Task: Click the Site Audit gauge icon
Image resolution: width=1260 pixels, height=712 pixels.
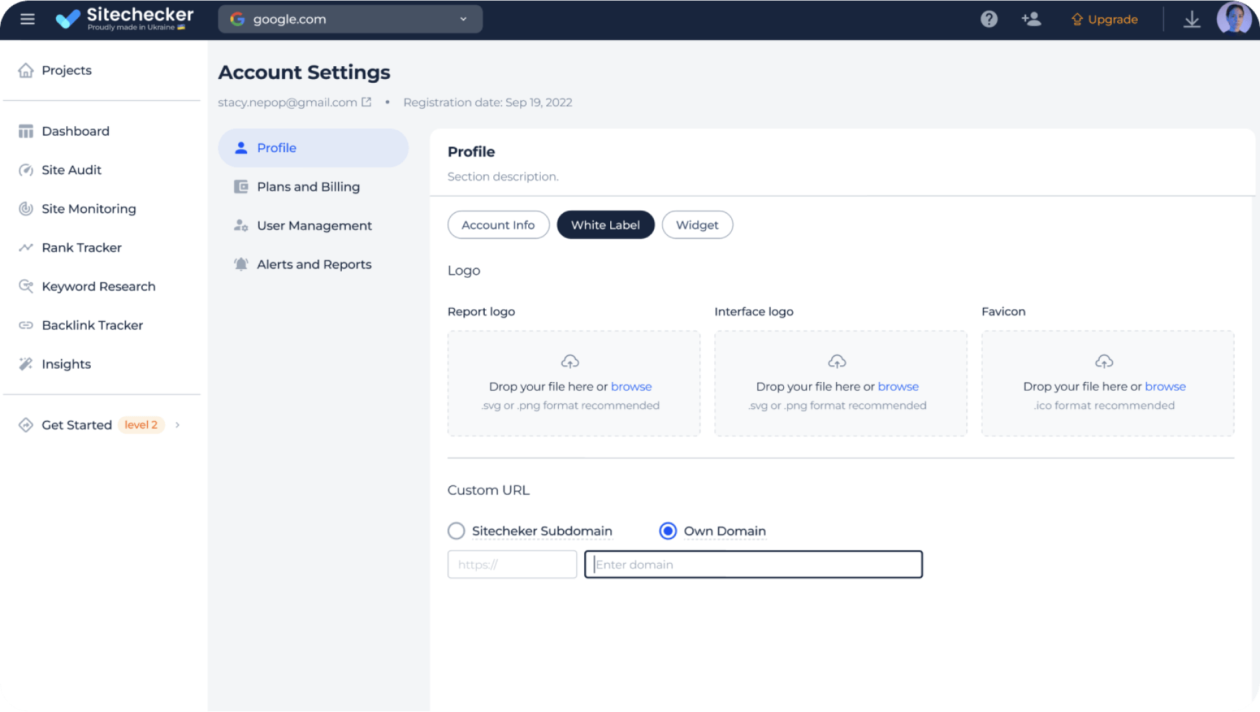Action: pyautogui.click(x=25, y=170)
